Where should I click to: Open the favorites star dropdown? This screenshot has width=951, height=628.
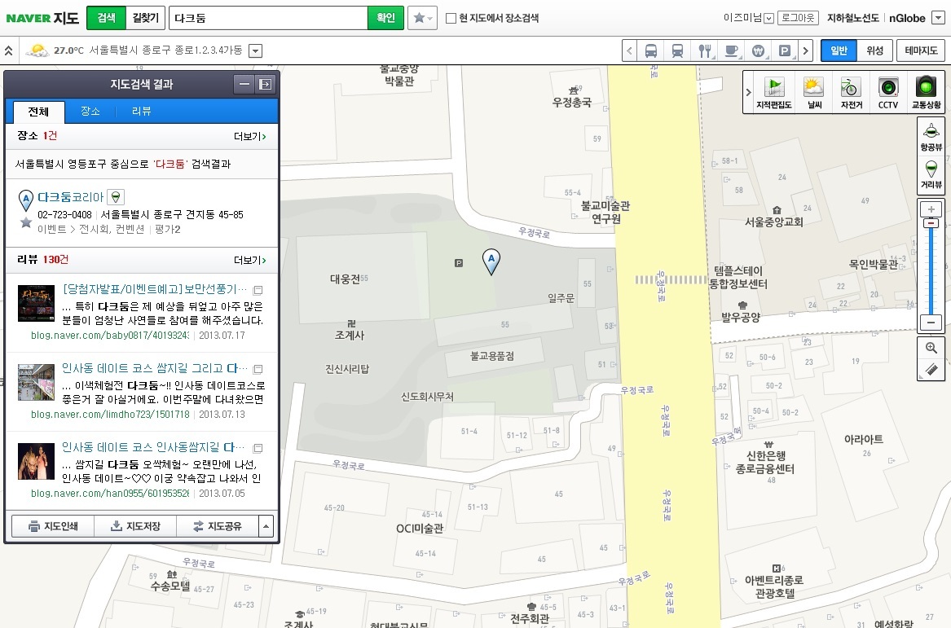pyautogui.click(x=422, y=18)
